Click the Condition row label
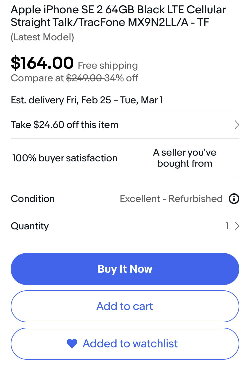The image size is (250, 369). click(33, 199)
